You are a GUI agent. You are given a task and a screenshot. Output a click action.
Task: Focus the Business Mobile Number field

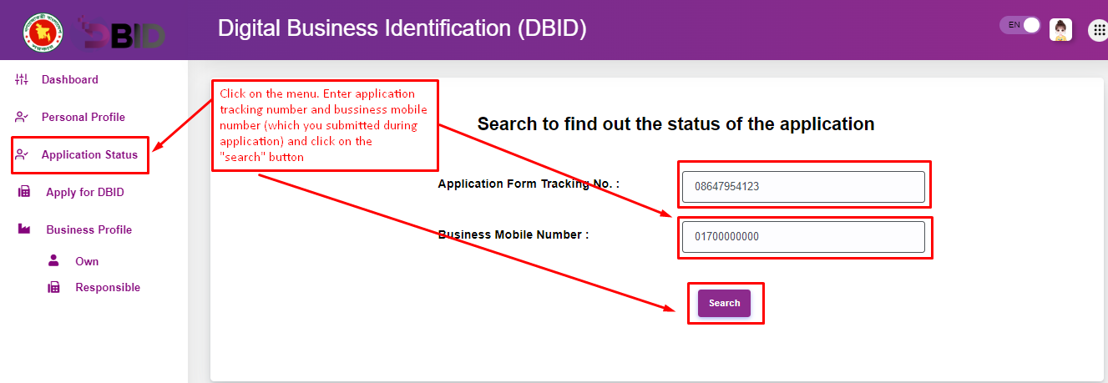(x=803, y=237)
